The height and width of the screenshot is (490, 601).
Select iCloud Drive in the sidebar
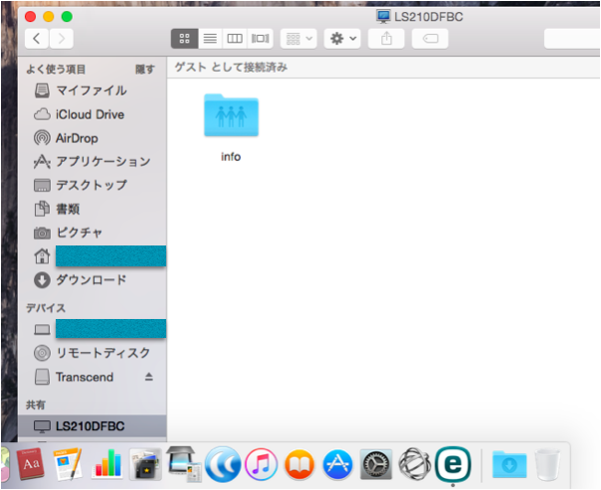[x=92, y=114]
